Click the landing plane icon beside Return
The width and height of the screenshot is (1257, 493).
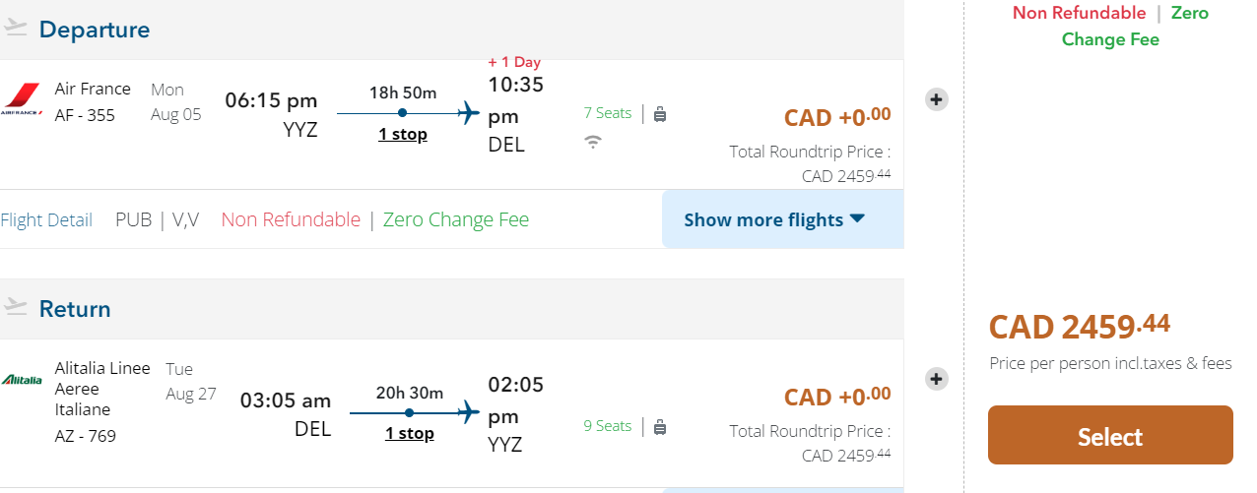[15, 308]
